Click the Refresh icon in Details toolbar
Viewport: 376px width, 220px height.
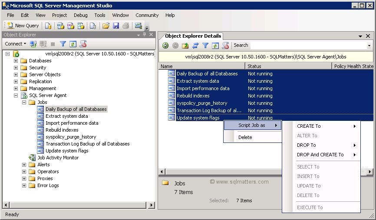point(215,45)
